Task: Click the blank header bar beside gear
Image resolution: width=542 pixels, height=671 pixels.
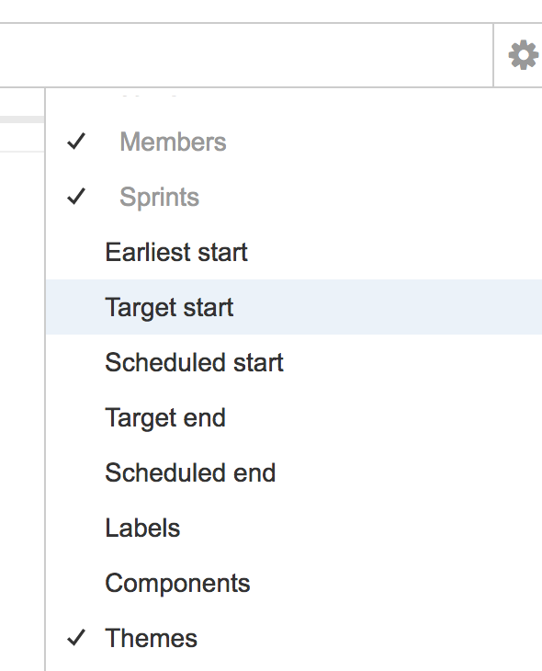Action: (x=246, y=55)
